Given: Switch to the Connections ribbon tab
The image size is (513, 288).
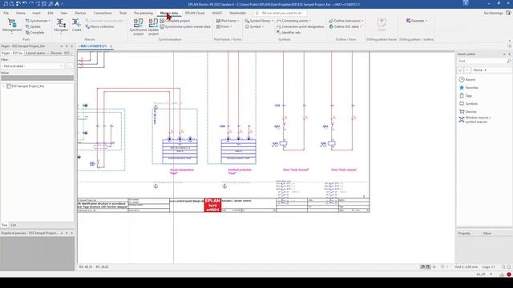Looking at the screenshot, I should [x=103, y=13].
